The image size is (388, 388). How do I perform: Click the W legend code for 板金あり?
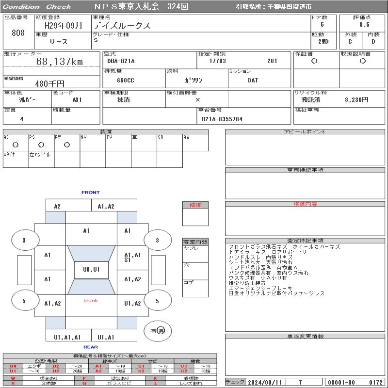point(13,378)
